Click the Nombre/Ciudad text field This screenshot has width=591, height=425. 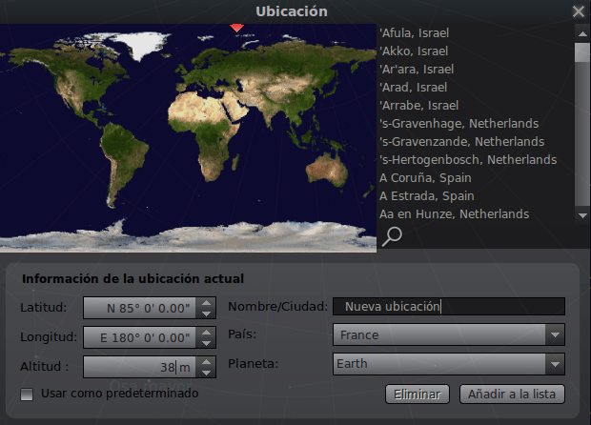tap(449, 306)
